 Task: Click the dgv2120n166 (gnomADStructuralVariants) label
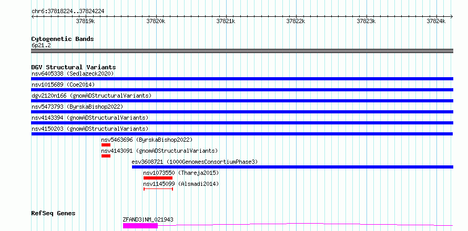[x=91, y=96]
